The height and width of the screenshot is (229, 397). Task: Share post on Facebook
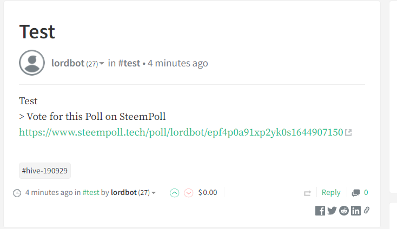click(x=320, y=211)
